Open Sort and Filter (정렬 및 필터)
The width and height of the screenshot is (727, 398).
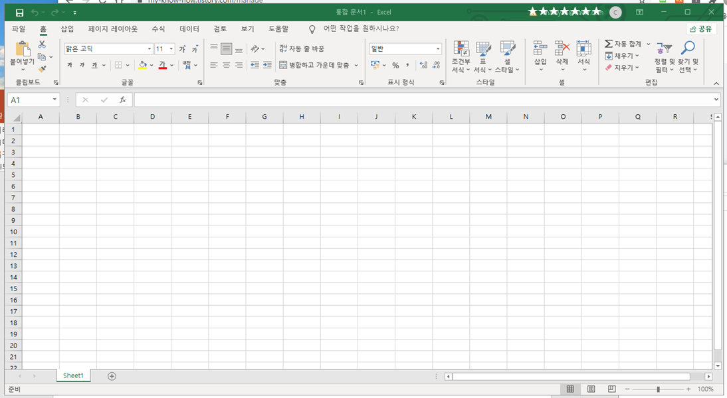click(665, 56)
